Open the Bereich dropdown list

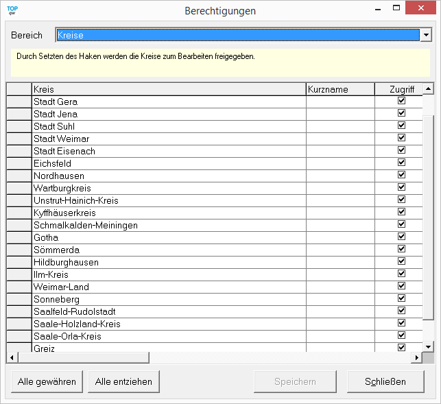pos(426,35)
